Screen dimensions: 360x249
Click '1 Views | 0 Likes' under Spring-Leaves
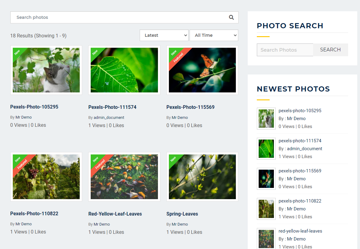[184, 232]
